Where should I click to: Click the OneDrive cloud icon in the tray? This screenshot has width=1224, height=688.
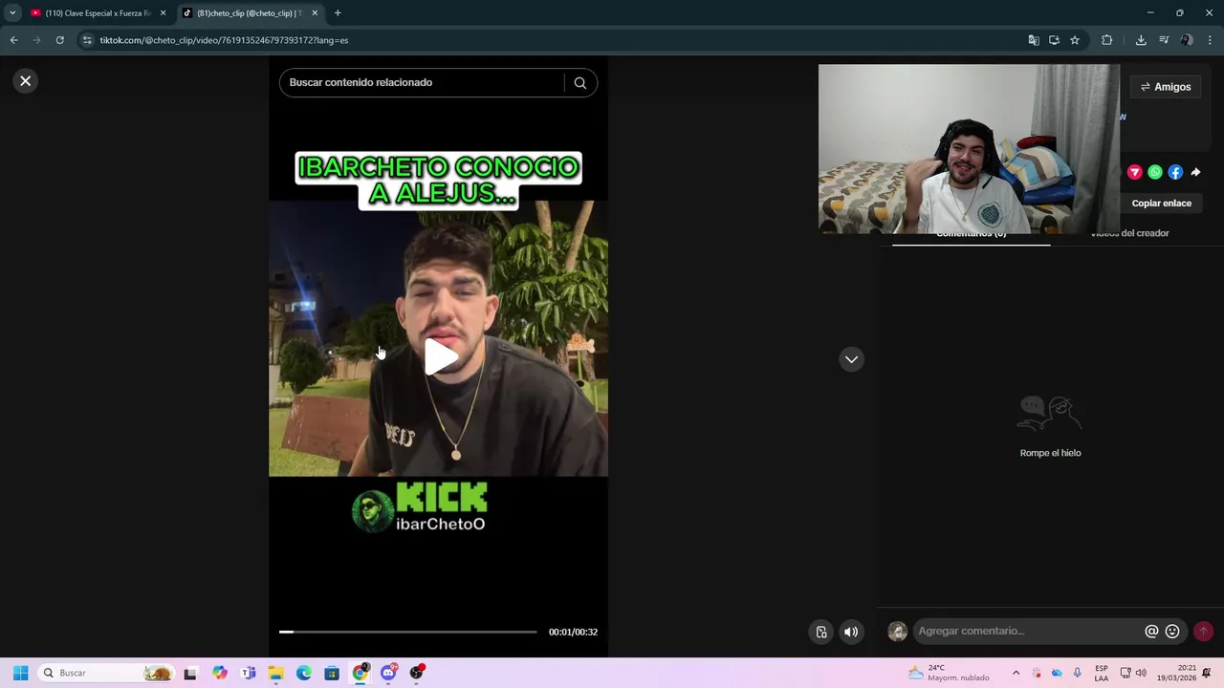pos(1057,673)
